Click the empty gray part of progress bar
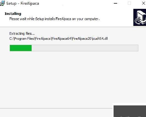 pyautogui.click(x=85, y=48)
